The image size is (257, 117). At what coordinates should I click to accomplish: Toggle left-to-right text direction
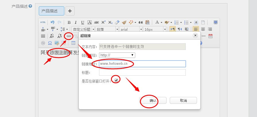pyautogui.click(x=173, y=29)
